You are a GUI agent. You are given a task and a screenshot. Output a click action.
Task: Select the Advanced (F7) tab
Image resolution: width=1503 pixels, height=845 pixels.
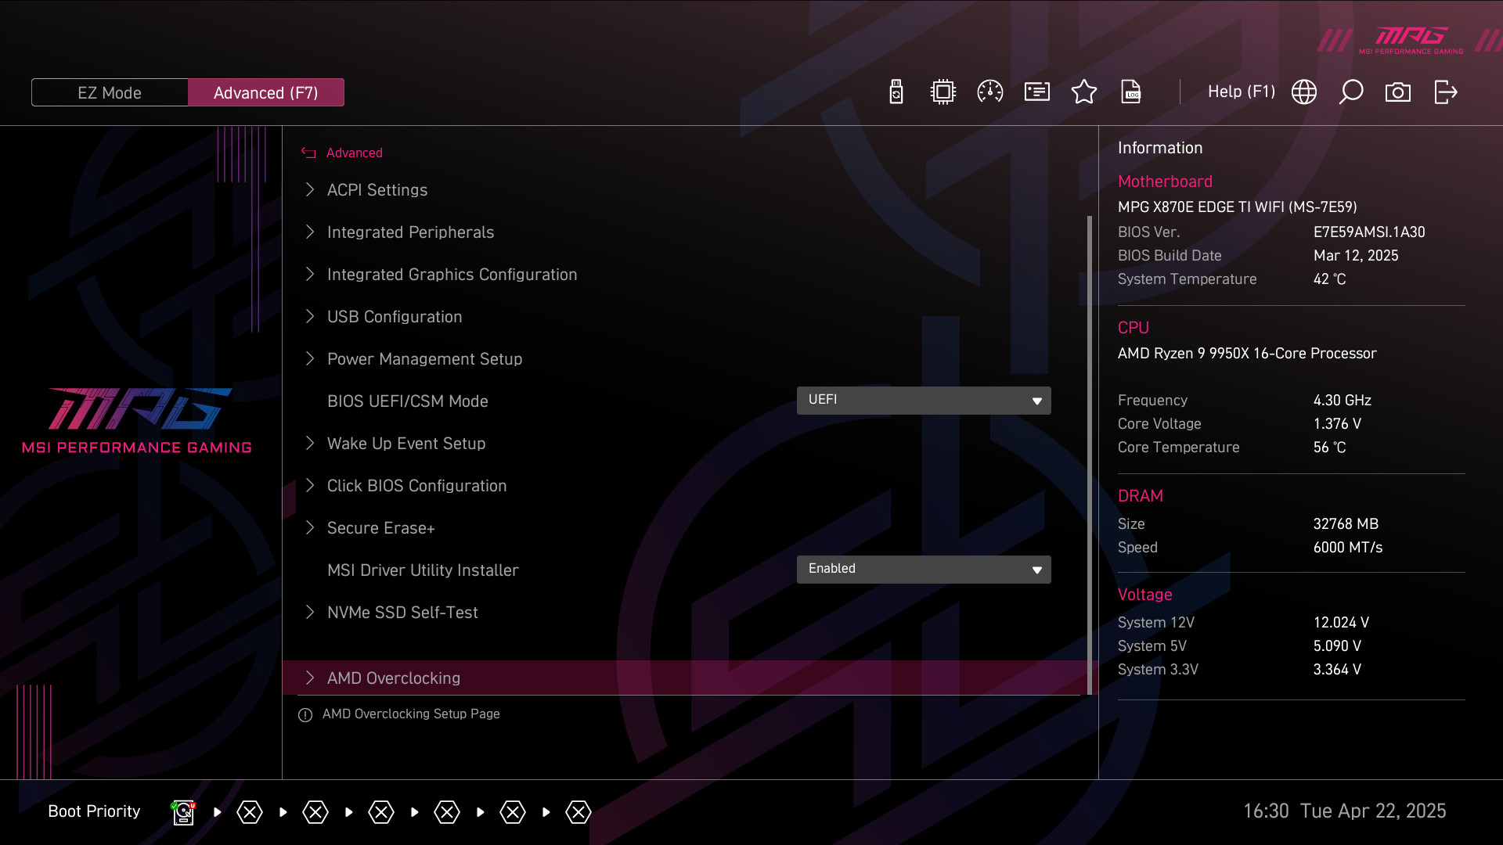click(266, 92)
